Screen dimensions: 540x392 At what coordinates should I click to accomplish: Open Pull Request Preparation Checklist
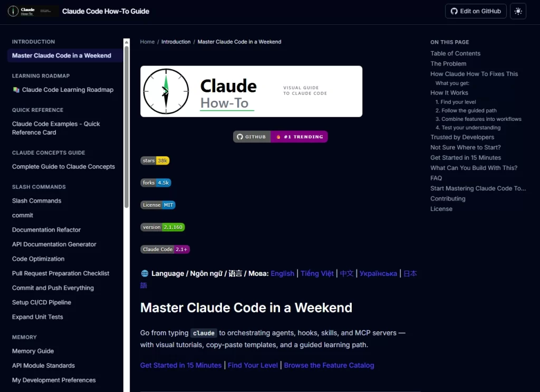(61, 273)
